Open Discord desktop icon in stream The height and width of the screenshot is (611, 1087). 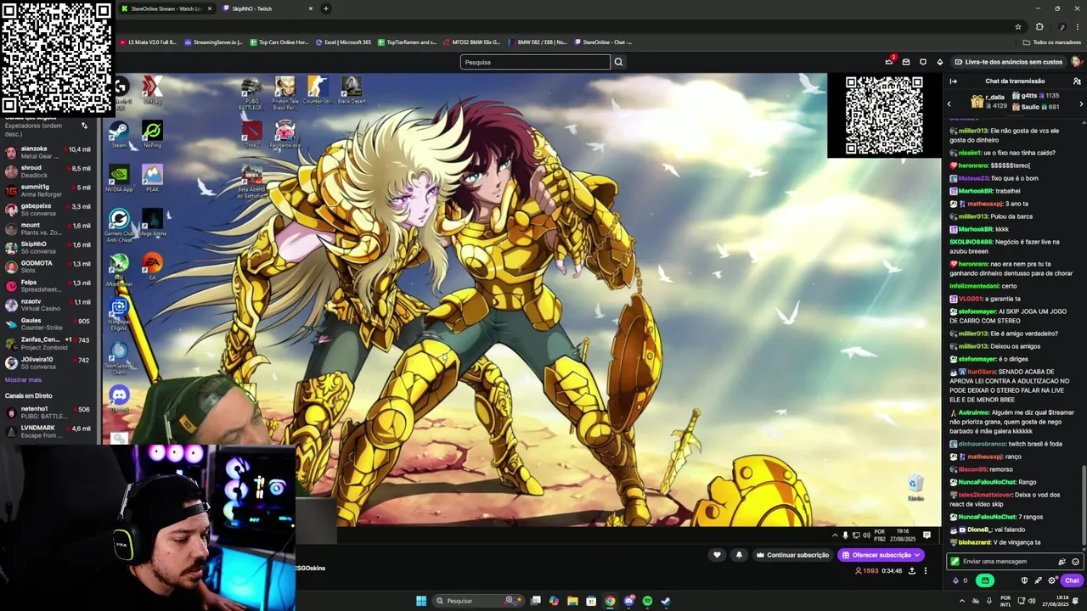click(x=120, y=399)
